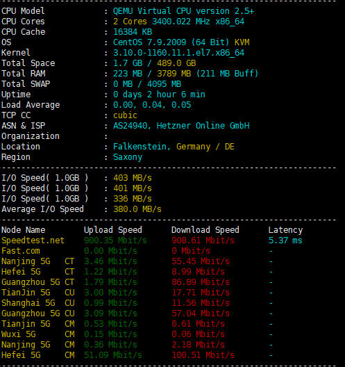
Task: Click the 5.37 ms latency value
Action: coord(285,240)
